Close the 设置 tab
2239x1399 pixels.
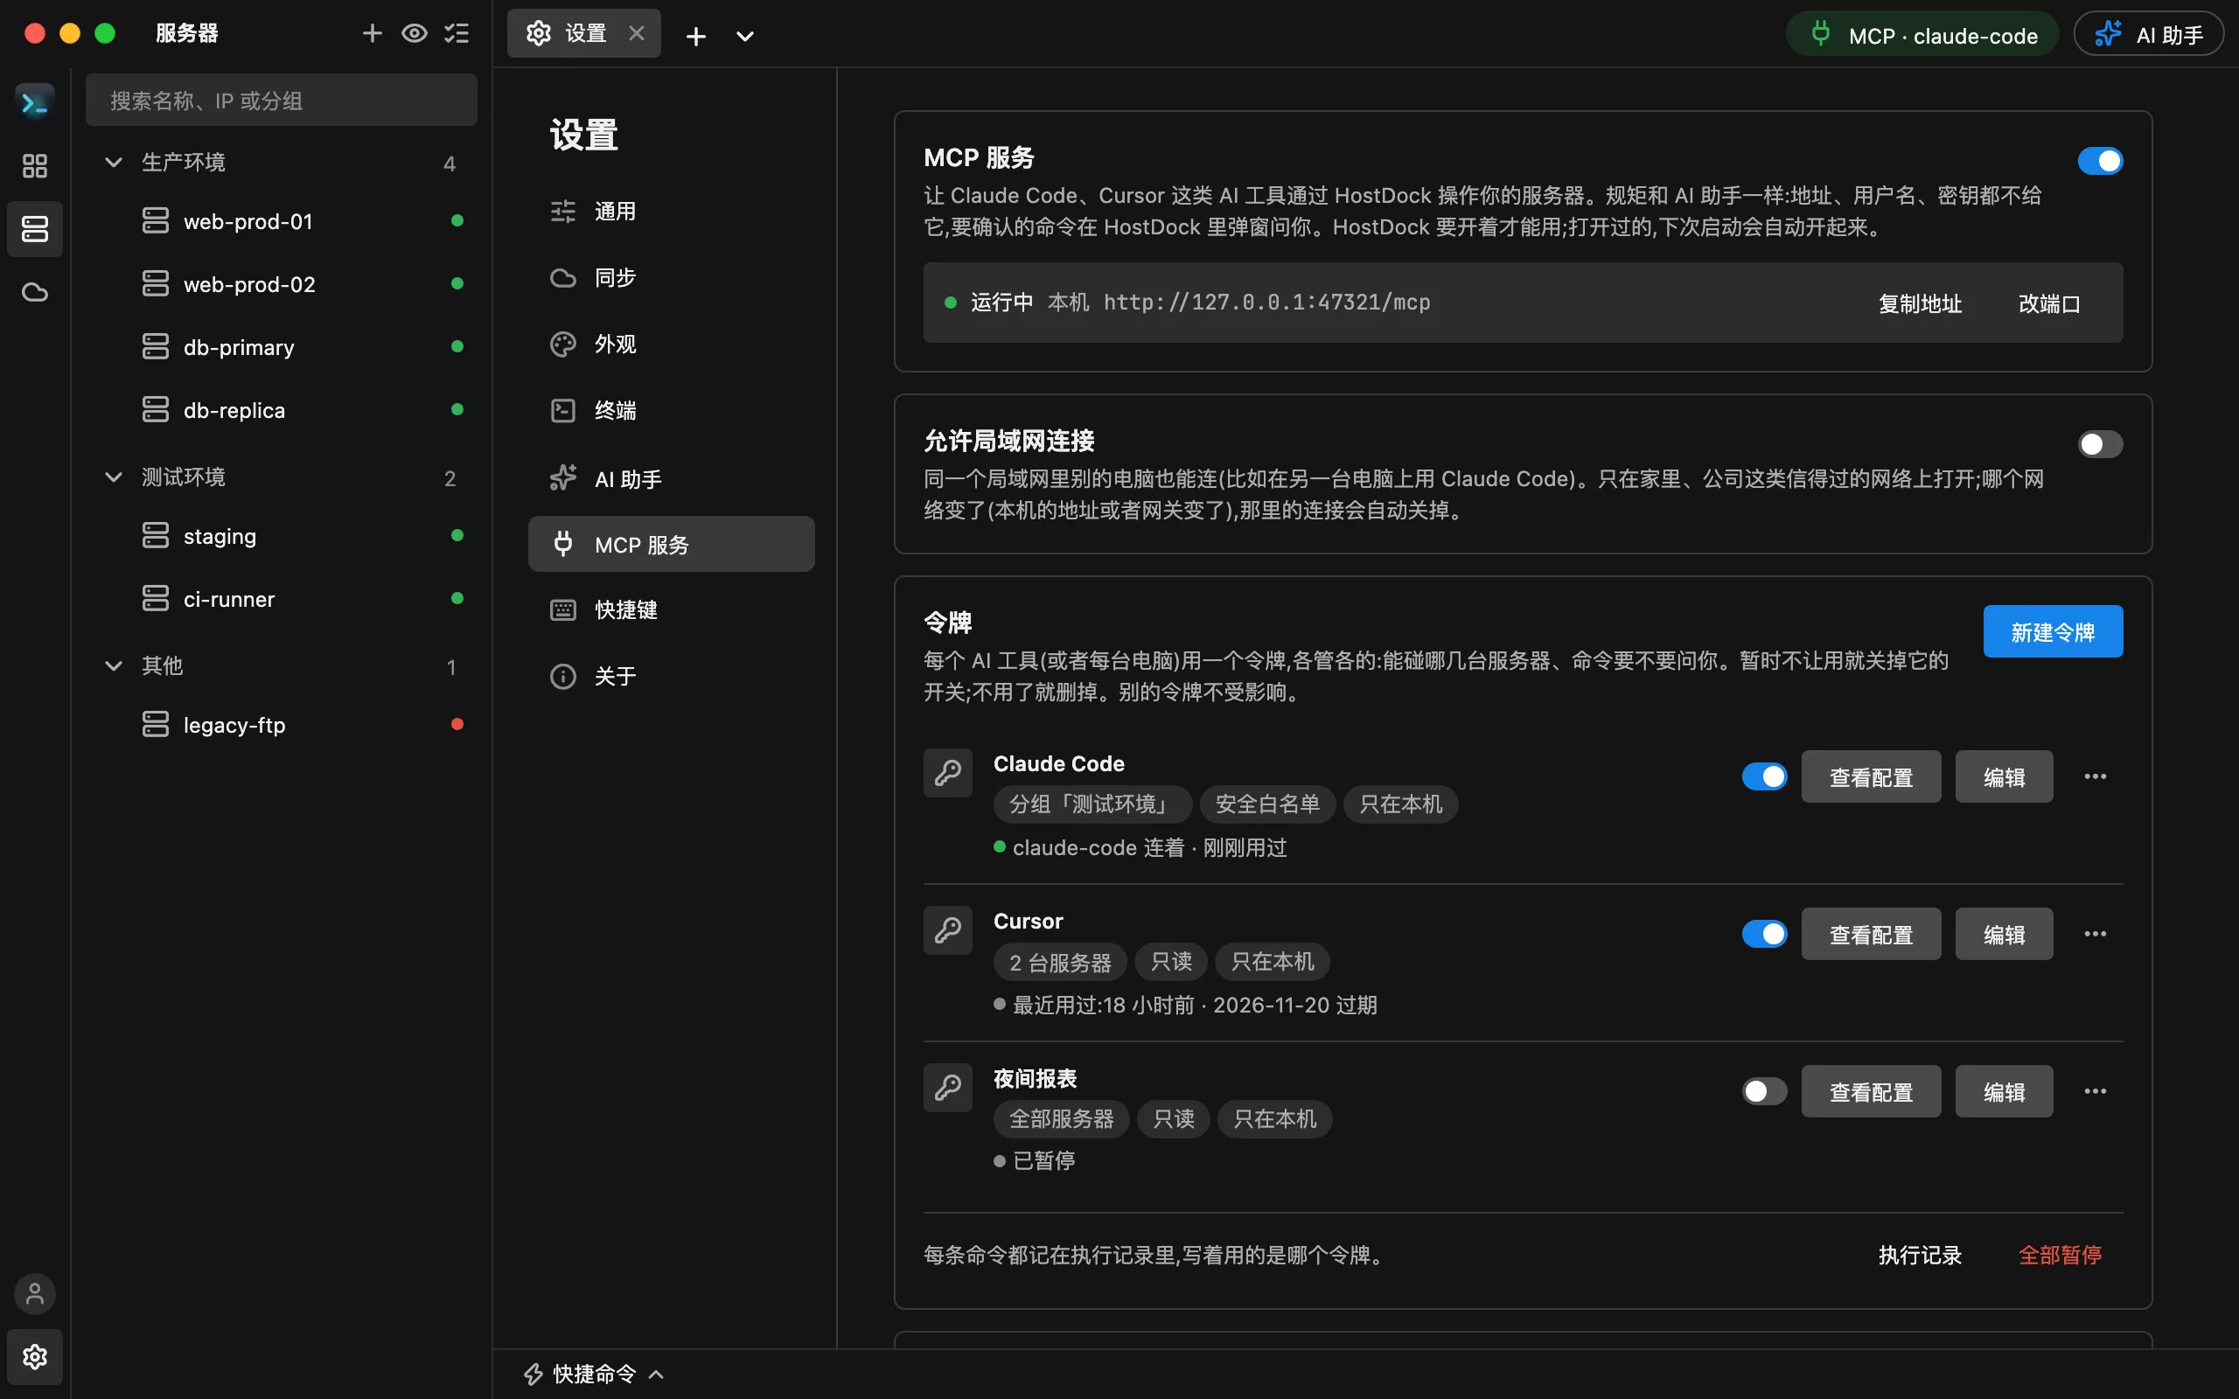point(637,34)
